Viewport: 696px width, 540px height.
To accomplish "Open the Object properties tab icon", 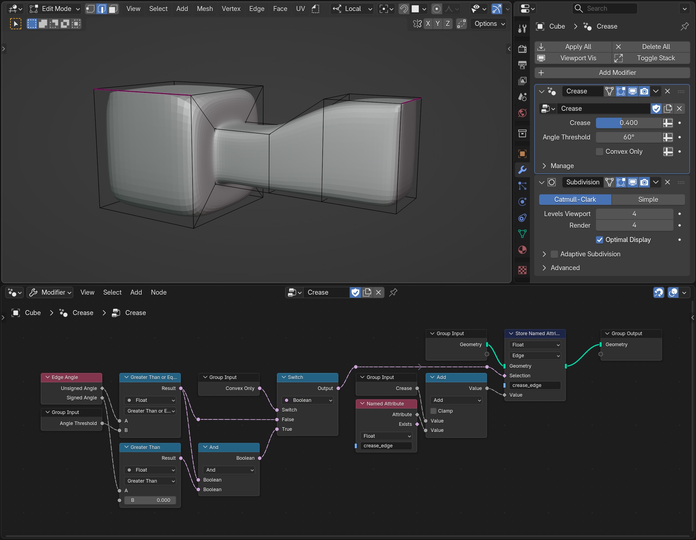I will point(522,154).
